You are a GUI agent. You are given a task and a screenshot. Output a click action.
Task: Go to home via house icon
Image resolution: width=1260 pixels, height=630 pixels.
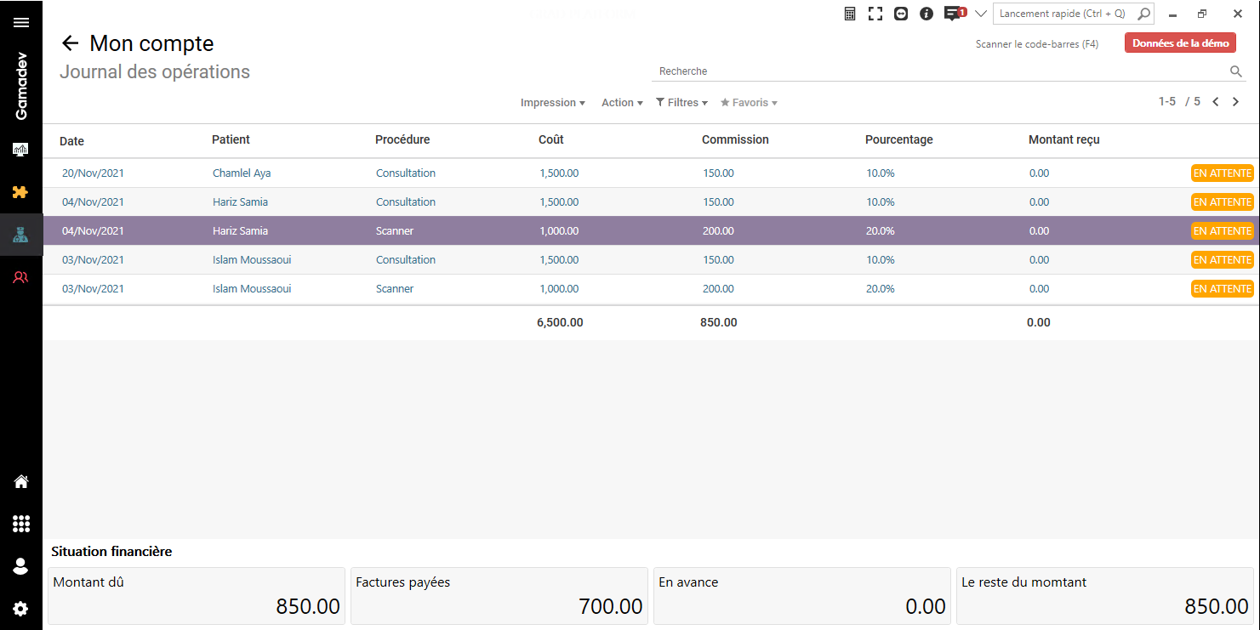pos(21,482)
